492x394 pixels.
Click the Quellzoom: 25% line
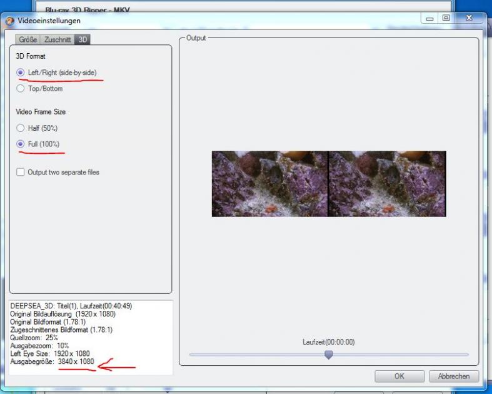(34, 338)
